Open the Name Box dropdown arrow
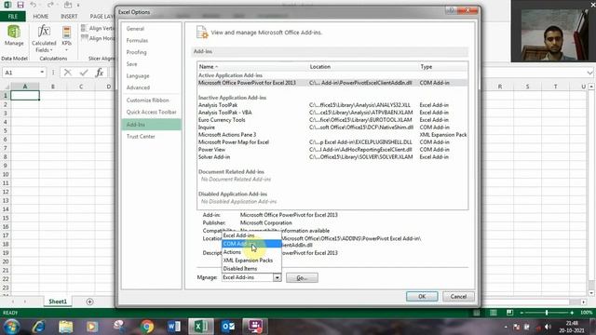This screenshot has height=335, width=596. click(x=42, y=73)
